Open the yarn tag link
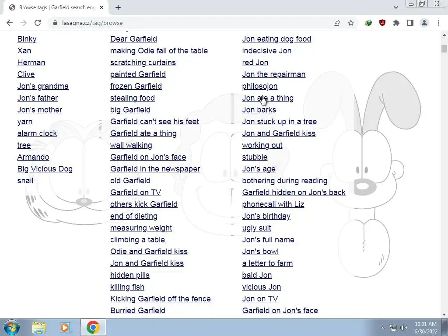Viewport: 448px width, 336px height. (25, 122)
